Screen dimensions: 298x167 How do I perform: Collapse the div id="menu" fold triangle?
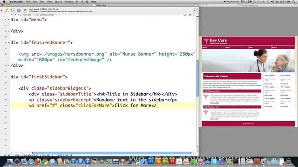[x=8, y=19]
